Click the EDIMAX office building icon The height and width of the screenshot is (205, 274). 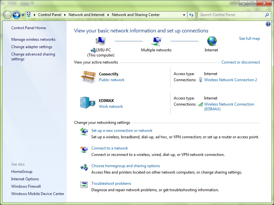click(x=88, y=103)
